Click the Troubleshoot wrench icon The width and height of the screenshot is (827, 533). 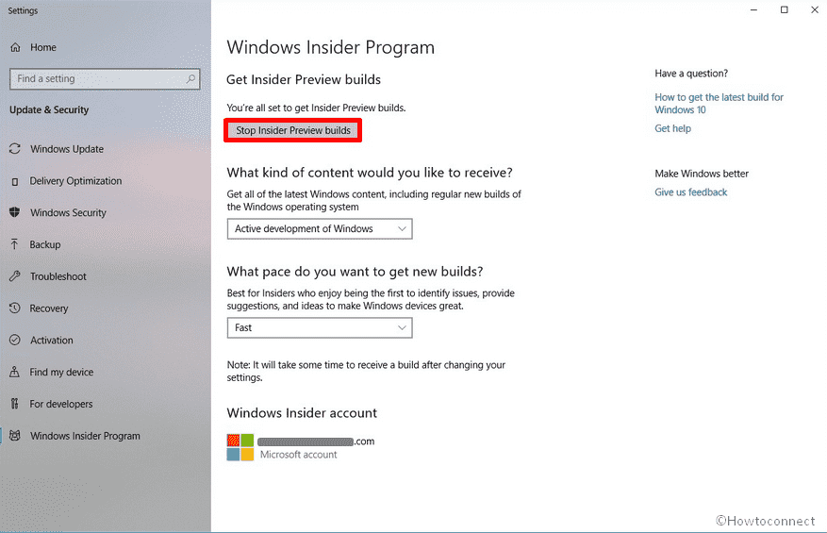pyautogui.click(x=15, y=276)
